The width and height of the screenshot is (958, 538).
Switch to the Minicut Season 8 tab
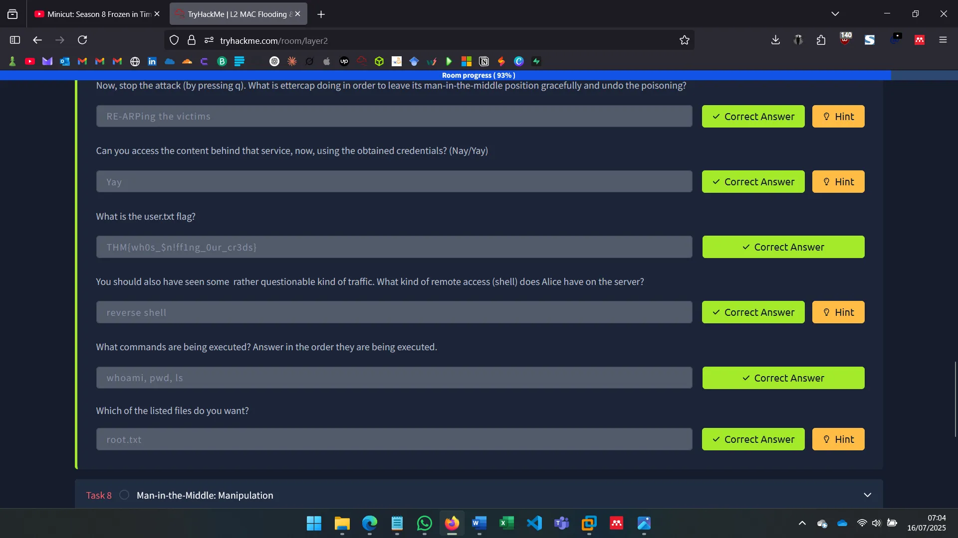pyautogui.click(x=95, y=13)
